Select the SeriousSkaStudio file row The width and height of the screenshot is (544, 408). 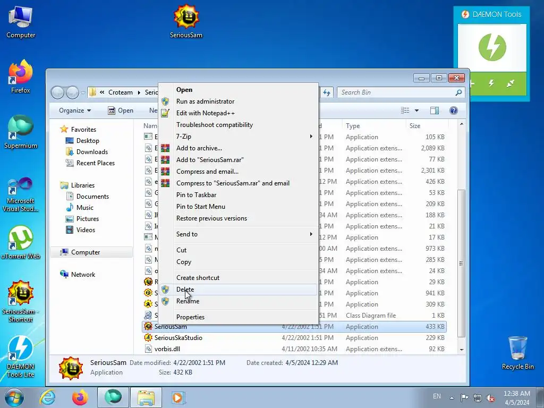(294, 337)
